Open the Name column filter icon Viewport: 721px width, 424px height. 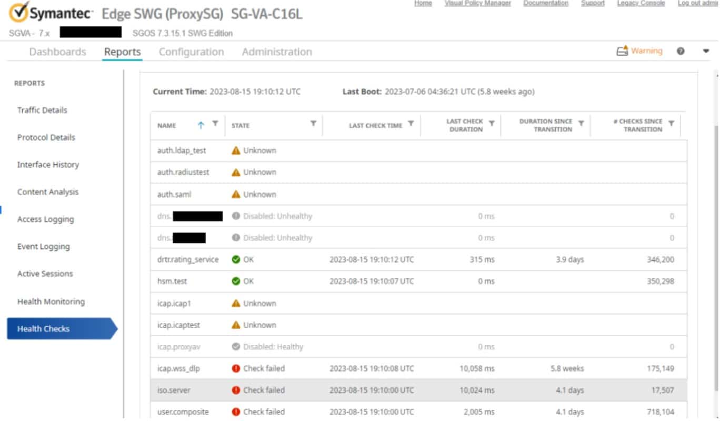(x=215, y=124)
